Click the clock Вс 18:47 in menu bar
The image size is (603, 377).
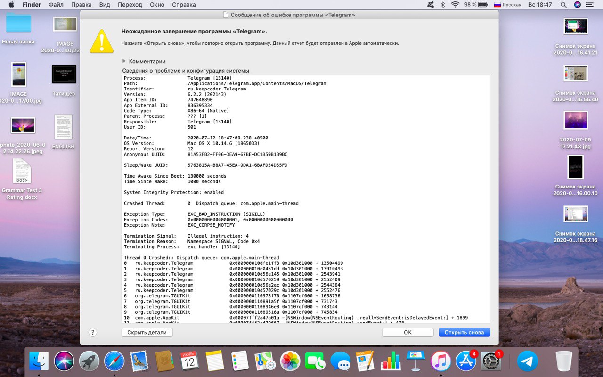tap(540, 5)
